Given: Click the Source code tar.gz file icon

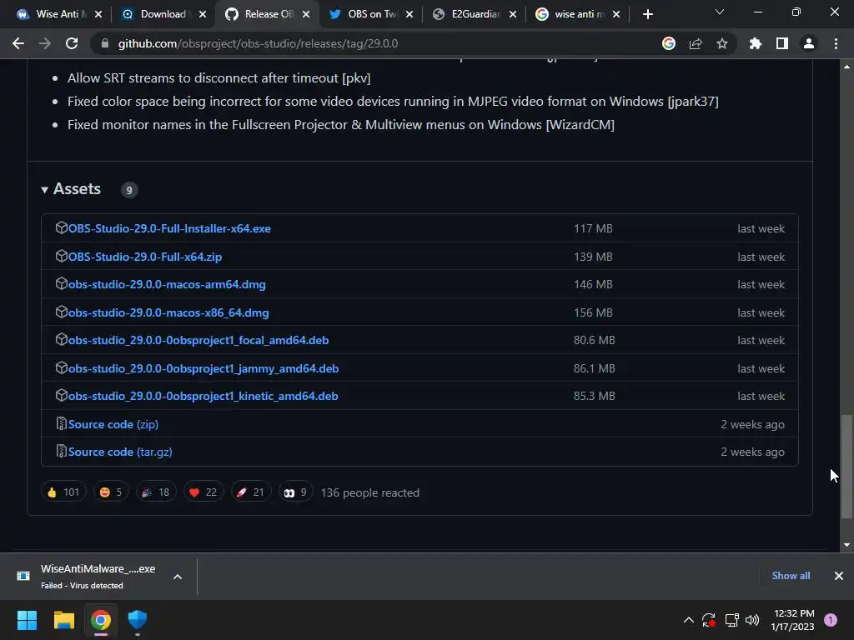Looking at the screenshot, I should click(61, 451).
